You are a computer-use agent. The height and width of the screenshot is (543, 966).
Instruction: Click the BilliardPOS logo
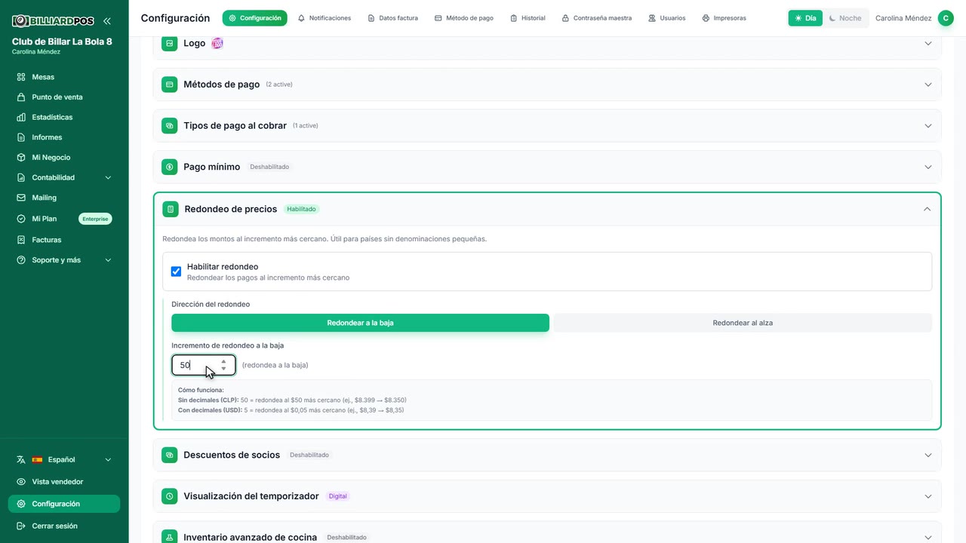pyautogui.click(x=53, y=21)
